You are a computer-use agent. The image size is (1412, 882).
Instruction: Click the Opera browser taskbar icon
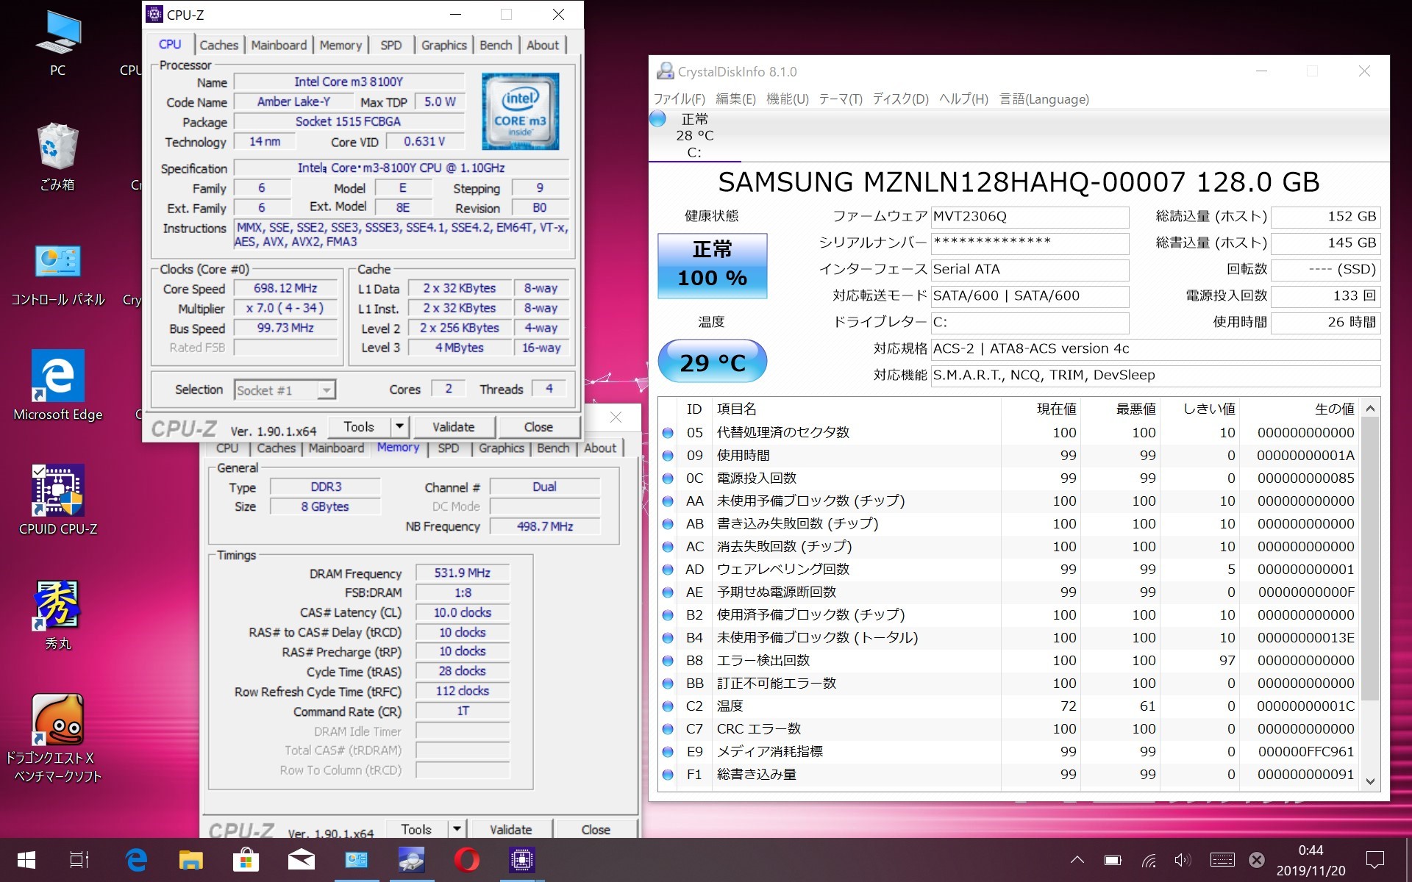point(466,859)
